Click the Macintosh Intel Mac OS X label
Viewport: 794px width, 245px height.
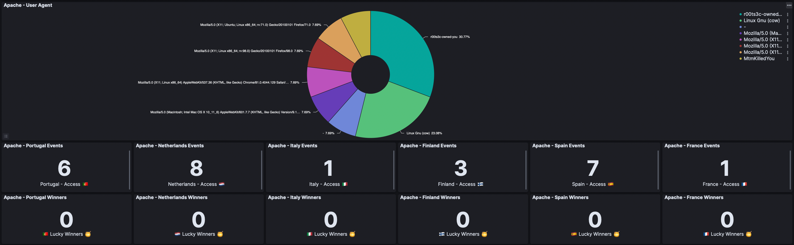pyautogui.click(x=230, y=112)
